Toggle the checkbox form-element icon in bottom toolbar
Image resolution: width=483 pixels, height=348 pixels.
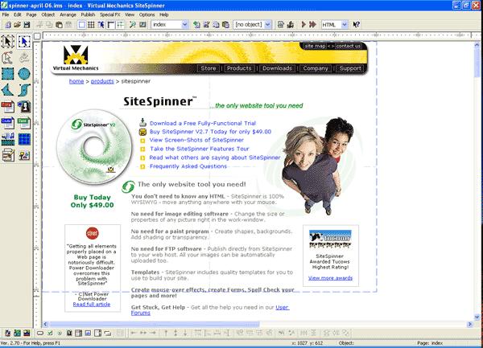coord(50,333)
